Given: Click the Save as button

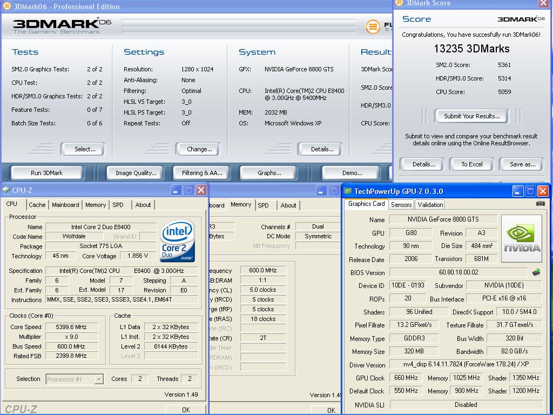Looking at the screenshot, I should 522,164.
